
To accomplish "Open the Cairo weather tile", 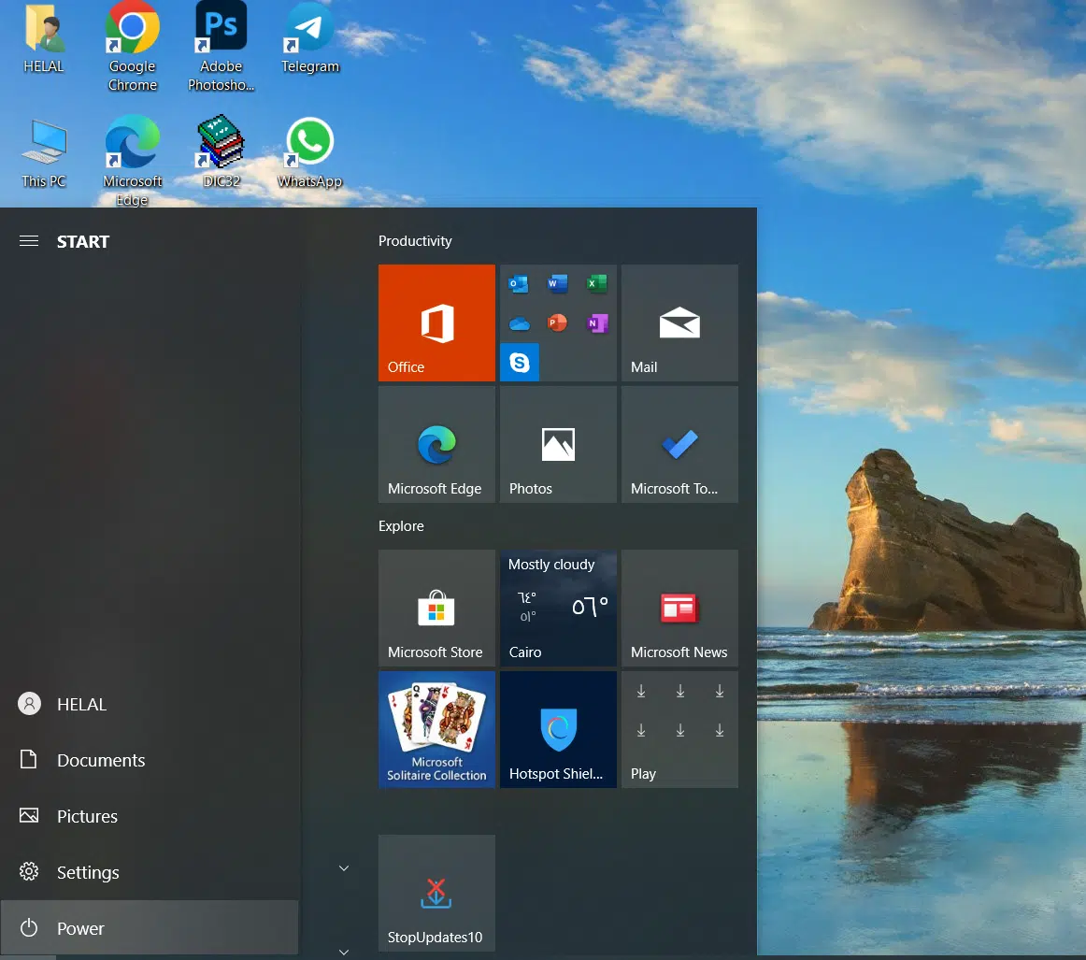I will [x=558, y=609].
